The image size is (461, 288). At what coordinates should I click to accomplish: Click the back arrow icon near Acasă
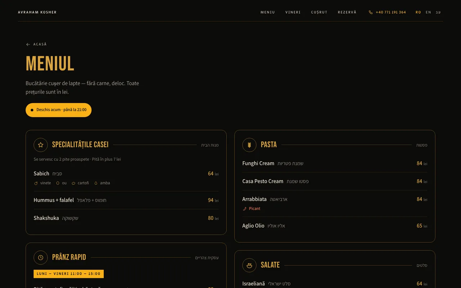pyautogui.click(x=28, y=44)
